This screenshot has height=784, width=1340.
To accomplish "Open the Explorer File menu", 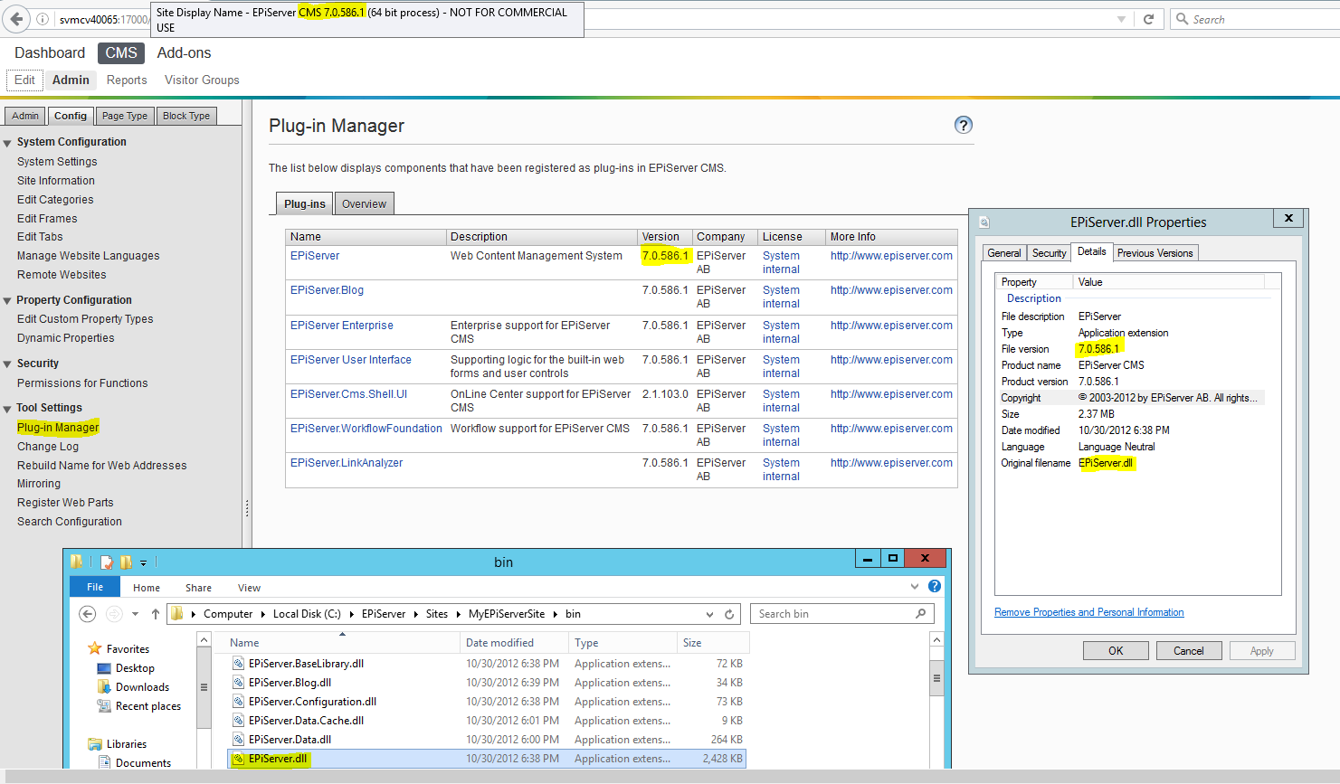I will (x=95, y=587).
